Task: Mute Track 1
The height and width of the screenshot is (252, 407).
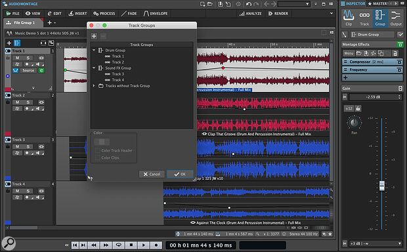Action: 17,58
